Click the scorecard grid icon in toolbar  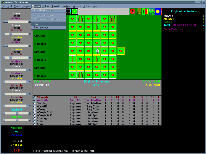click(68, 11)
